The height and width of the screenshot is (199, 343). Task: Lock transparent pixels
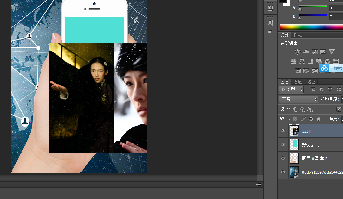pyautogui.click(x=295, y=119)
